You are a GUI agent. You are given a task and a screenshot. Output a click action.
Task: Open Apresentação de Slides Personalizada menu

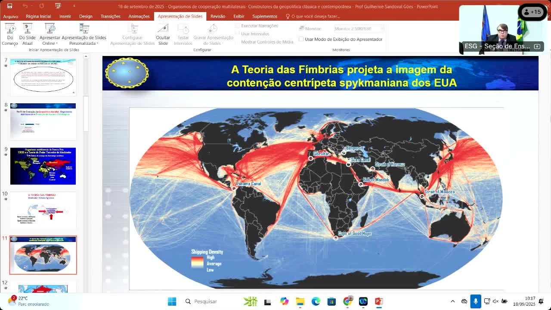click(x=84, y=34)
